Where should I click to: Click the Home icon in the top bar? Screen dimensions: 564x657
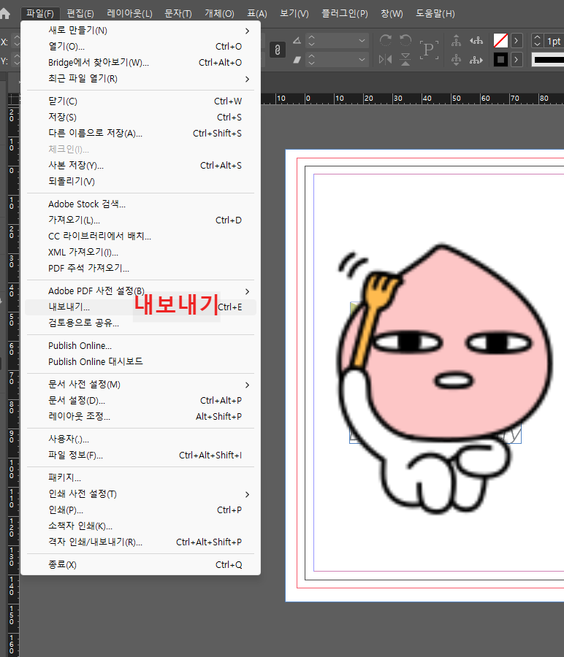5,13
